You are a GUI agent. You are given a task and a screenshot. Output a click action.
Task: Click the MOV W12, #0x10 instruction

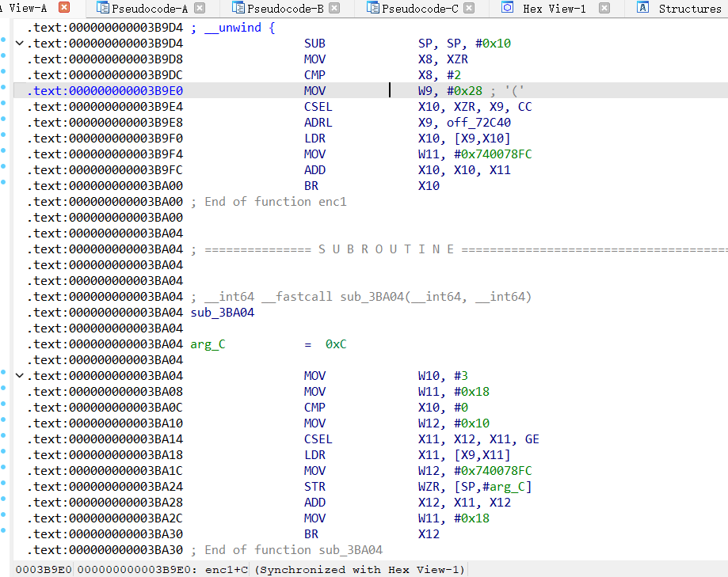tap(397, 423)
